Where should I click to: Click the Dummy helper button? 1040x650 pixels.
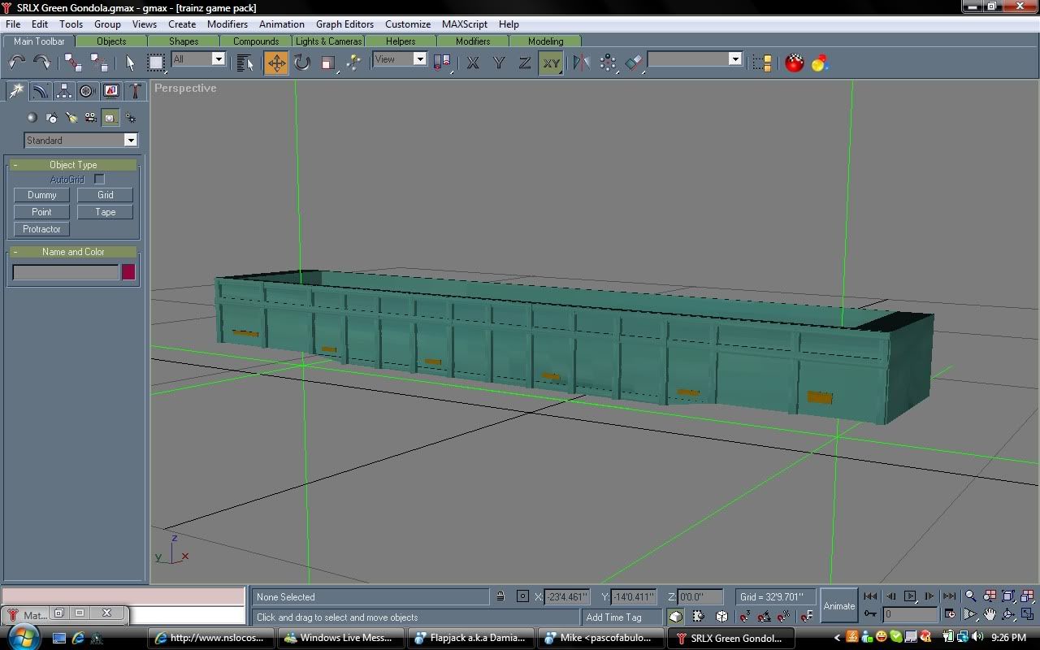(41, 195)
